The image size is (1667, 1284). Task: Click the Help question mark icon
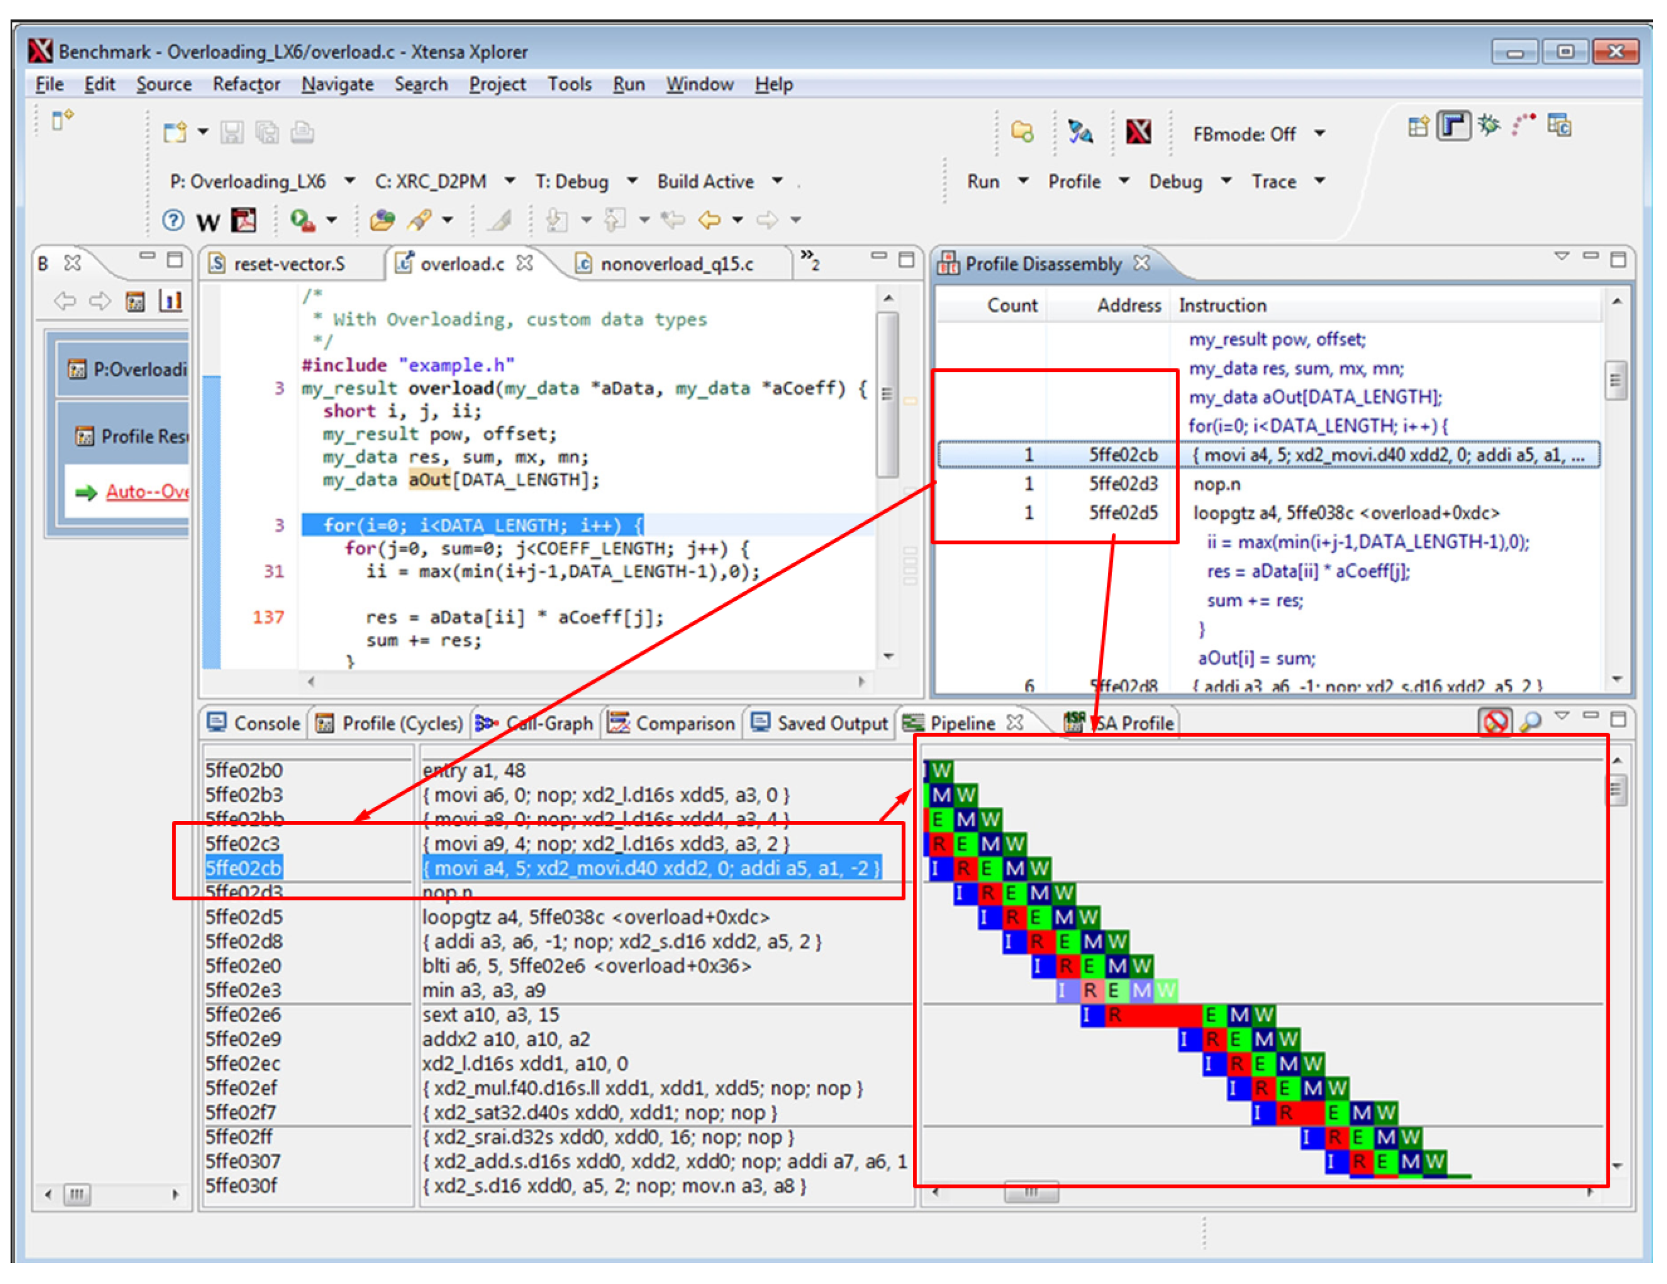[x=173, y=221]
